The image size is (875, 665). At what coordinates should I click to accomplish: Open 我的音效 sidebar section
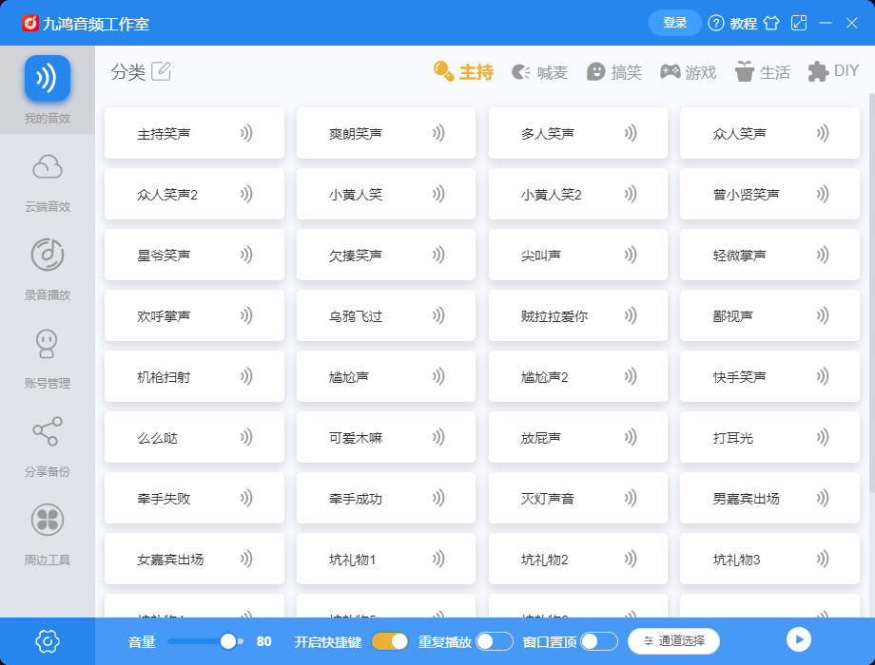[x=48, y=89]
